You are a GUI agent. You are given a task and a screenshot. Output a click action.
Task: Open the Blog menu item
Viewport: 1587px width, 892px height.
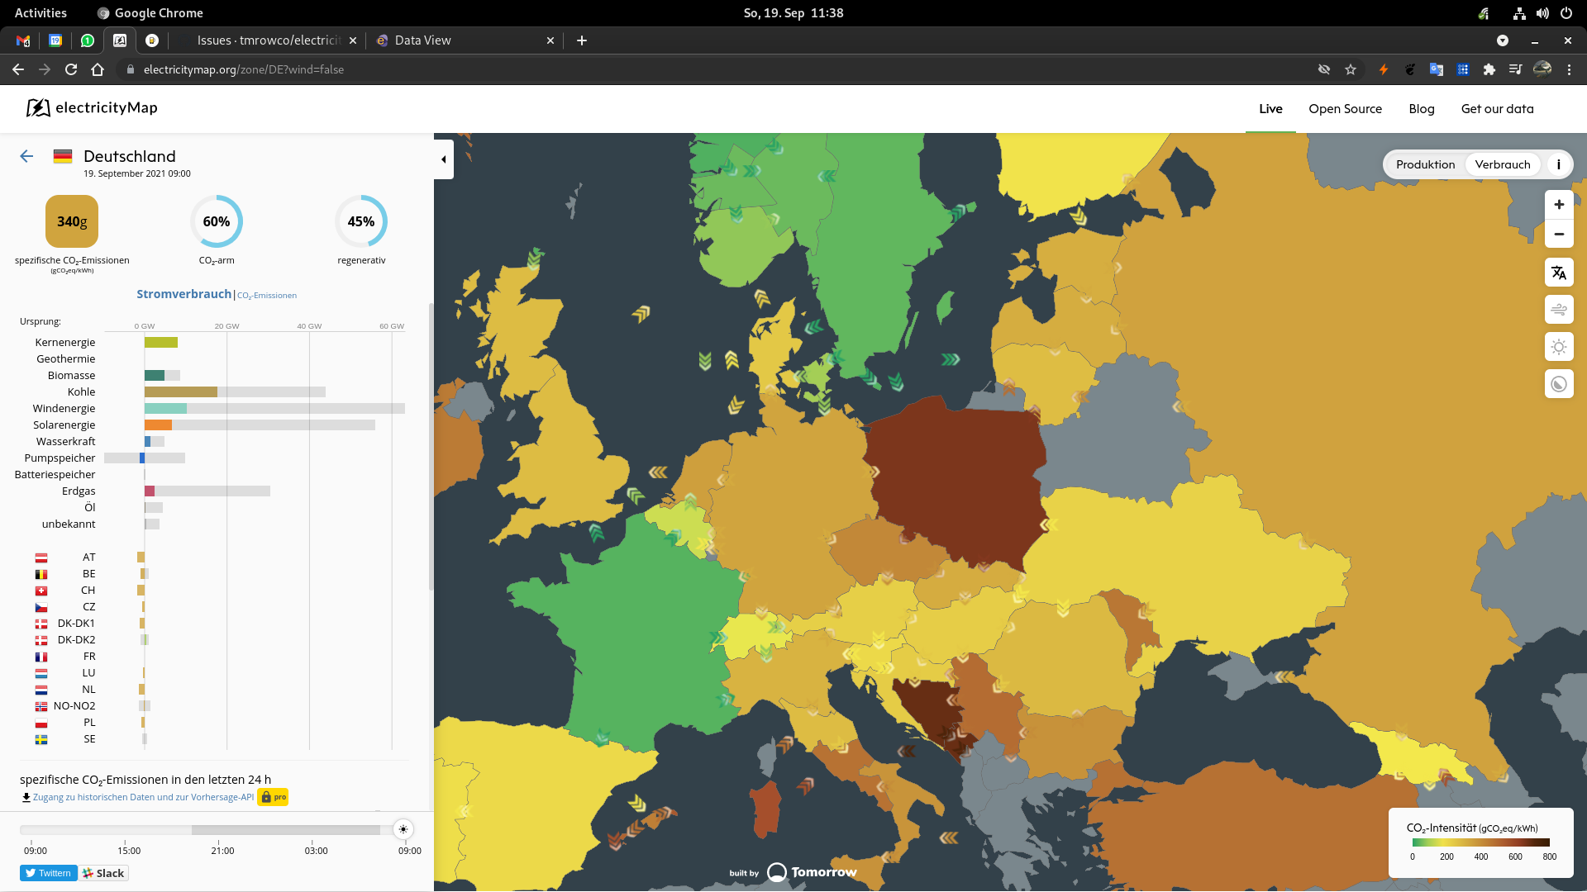click(x=1422, y=108)
